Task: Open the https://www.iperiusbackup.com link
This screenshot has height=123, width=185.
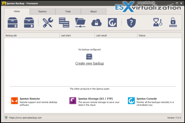Action: [25, 118]
